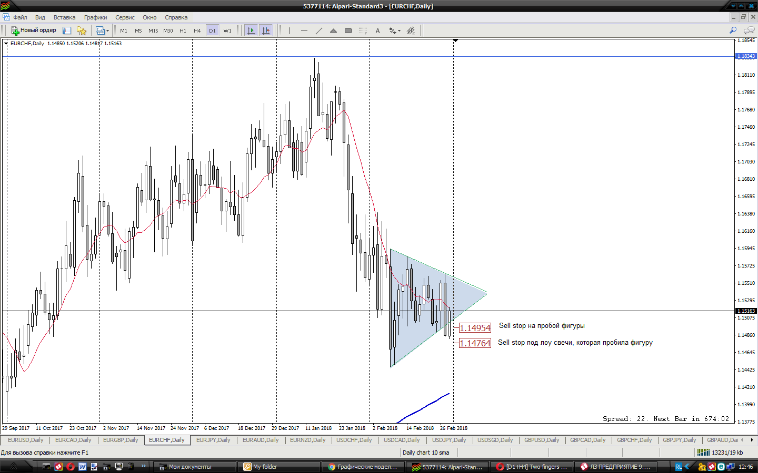The width and height of the screenshot is (758, 473).
Task: Open the Navigator favorites star icon
Action: 81,30
